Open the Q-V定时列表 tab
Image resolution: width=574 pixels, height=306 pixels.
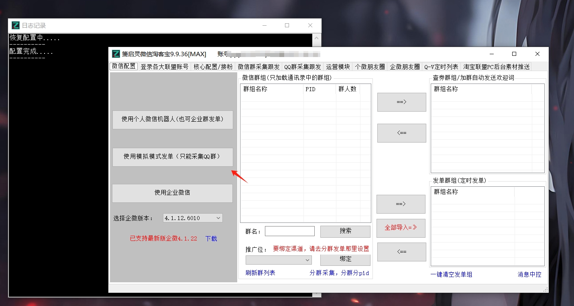tap(441, 67)
